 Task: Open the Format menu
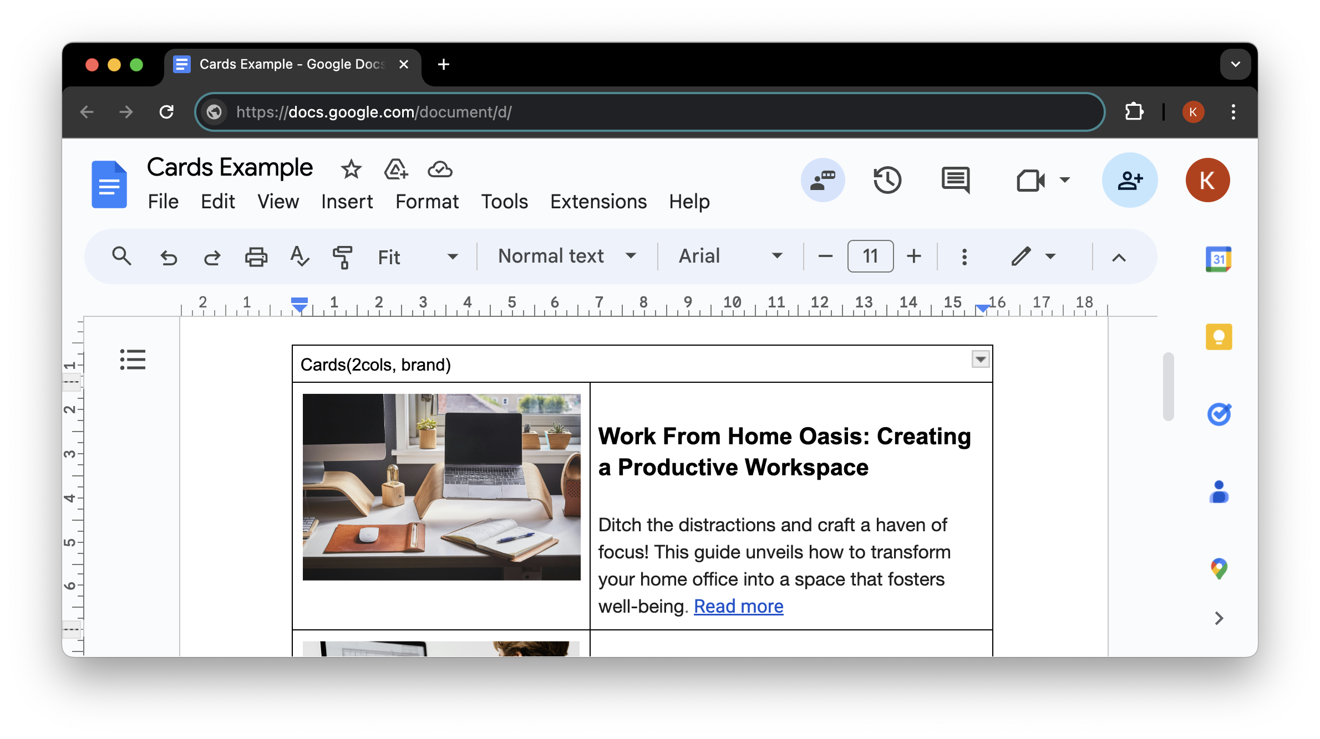[x=427, y=202]
